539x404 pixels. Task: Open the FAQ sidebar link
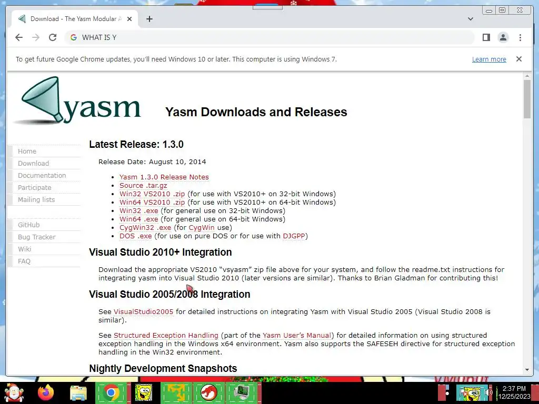point(24,261)
